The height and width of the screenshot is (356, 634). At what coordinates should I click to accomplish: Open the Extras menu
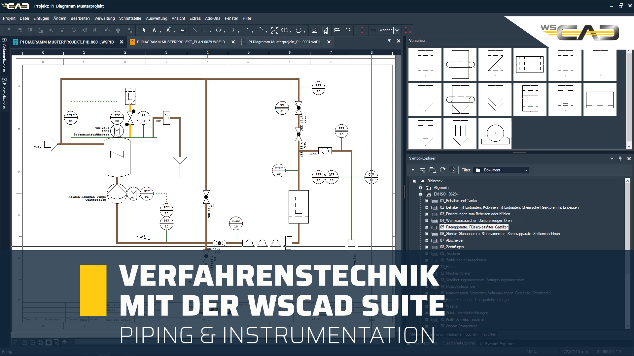click(195, 18)
